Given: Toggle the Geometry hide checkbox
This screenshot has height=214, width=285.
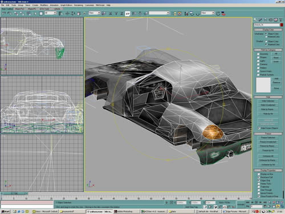Looking at the screenshot, I should pyautogui.click(x=258, y=54).
